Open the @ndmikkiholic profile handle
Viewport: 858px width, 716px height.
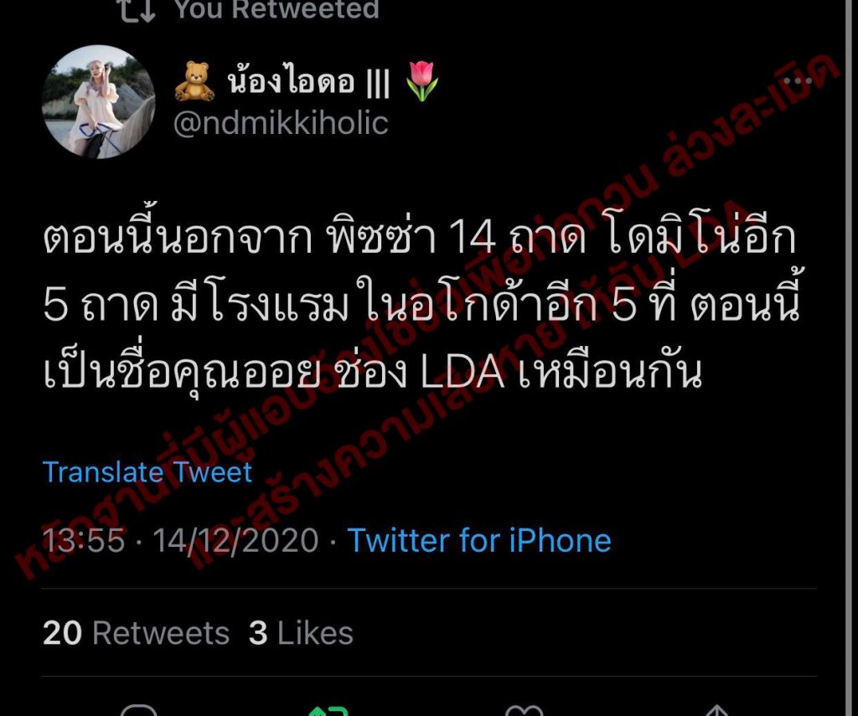tap(281, 123)
